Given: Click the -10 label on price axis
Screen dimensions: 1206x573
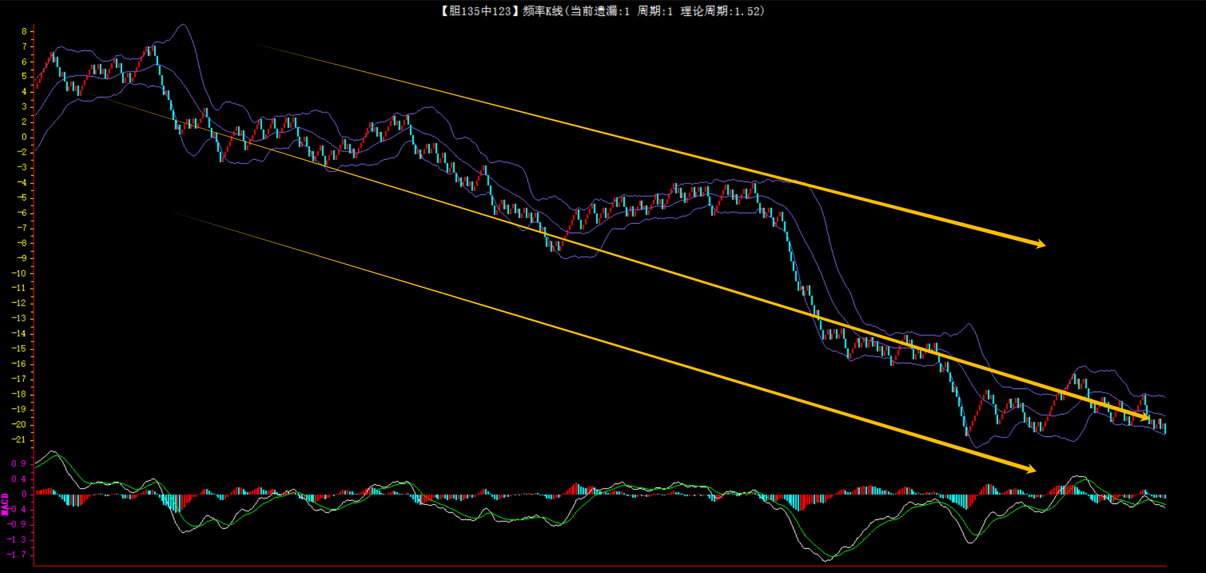Looking at the screenshot, I should 19,273.
